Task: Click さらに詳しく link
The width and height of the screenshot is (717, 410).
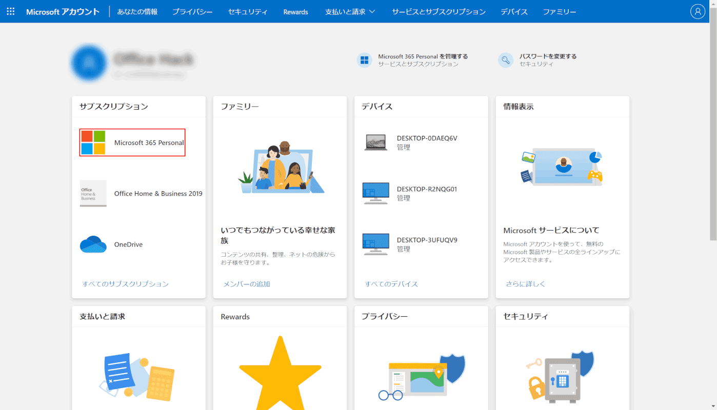Action: tap(526, 284)
